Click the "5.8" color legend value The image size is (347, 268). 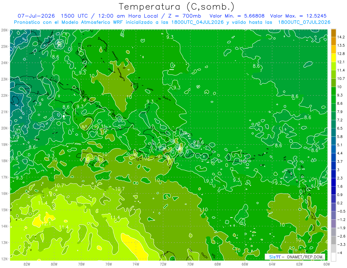340,136
